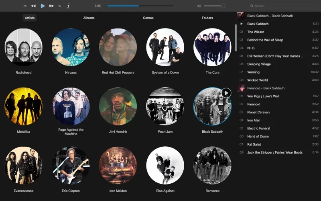Screen dimensions: 321x201
Task: Click the Paranoid album cover in tracklist
Action: point(241,88)
